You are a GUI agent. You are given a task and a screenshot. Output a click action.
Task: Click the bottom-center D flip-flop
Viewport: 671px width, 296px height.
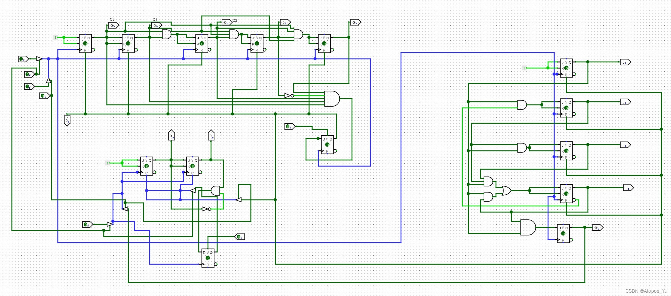point(208,258)
